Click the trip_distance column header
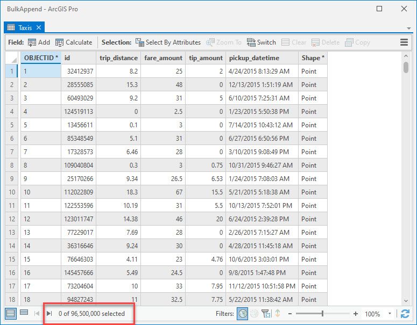 118,57
